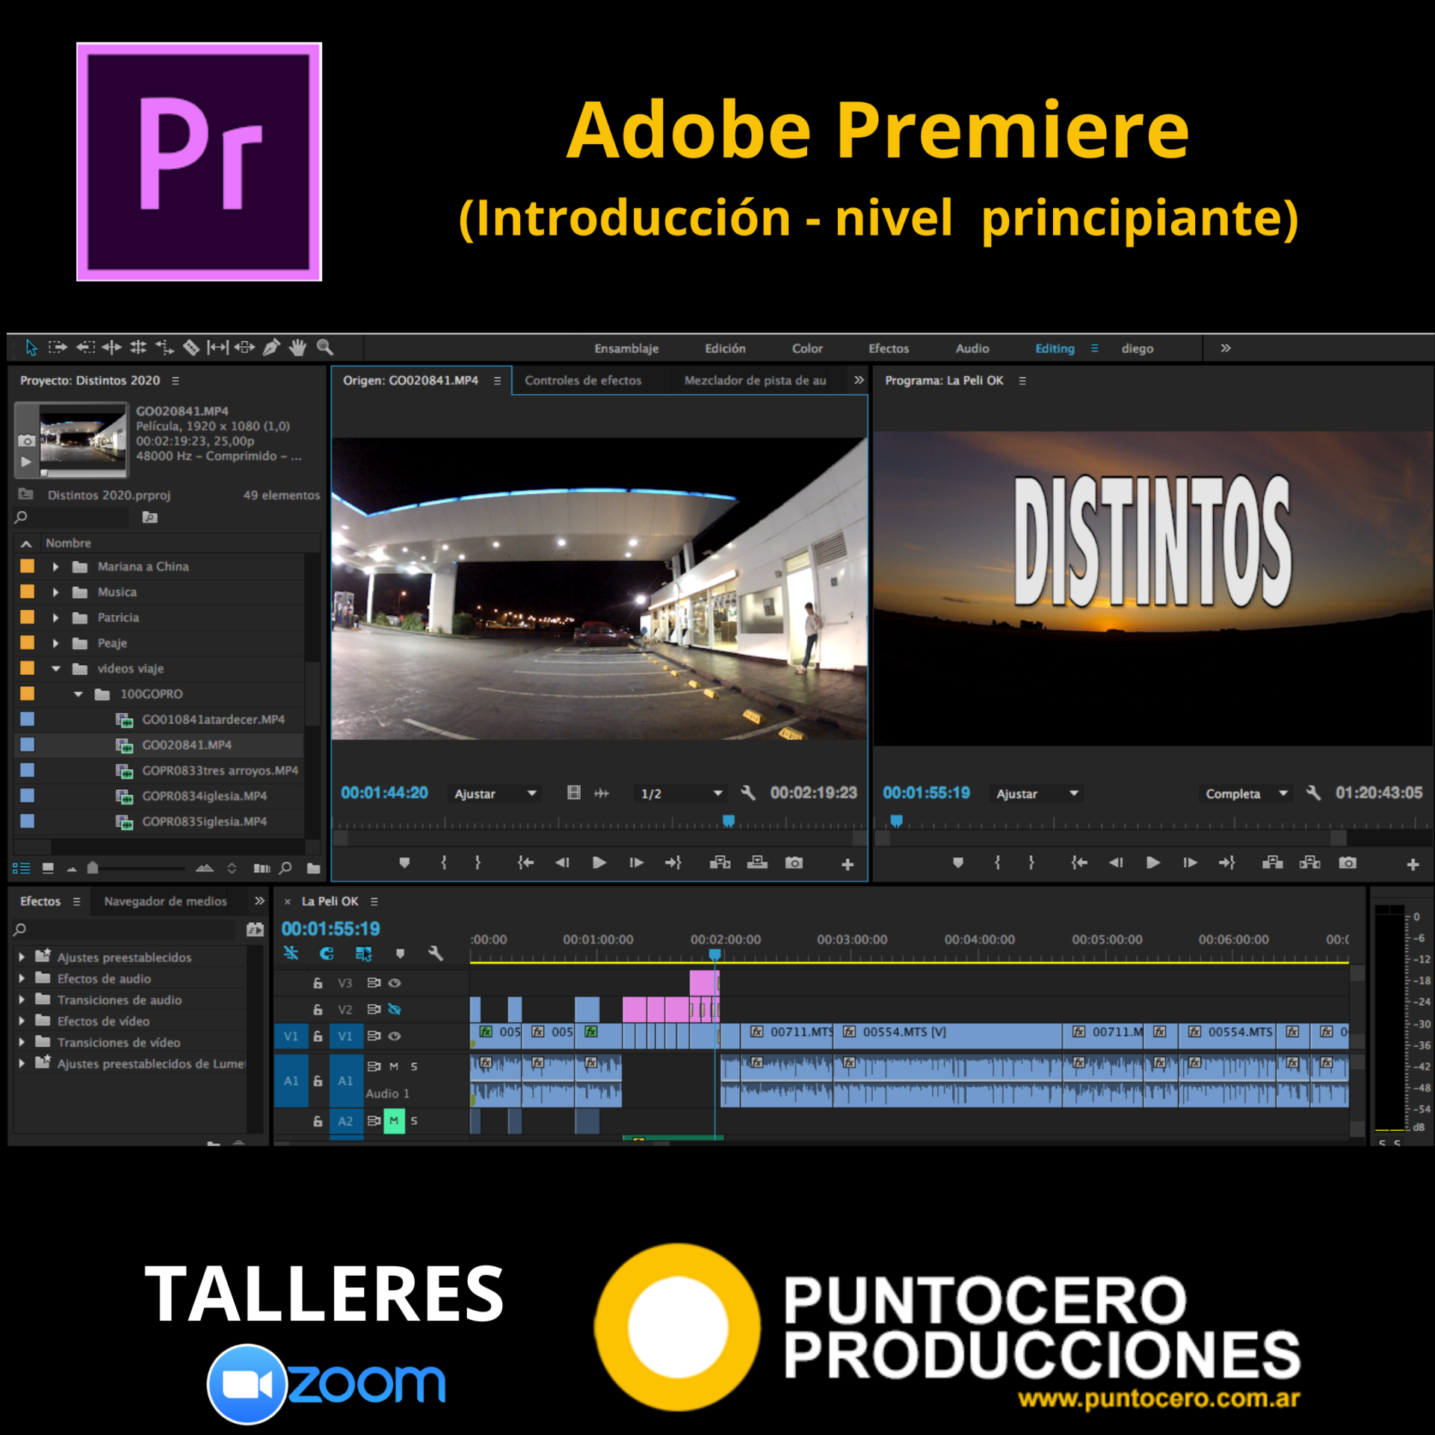Viewport: 1435px width, 1435px height.
Task: Show more workspaces with chevron button
Action: (x=1226, y=348)
